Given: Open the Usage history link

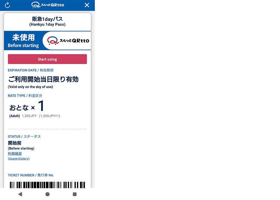Looking at the screenshot, I should 19,159.
